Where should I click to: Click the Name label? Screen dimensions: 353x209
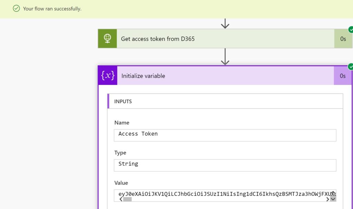pyautogui.click(x=122, y=123)
